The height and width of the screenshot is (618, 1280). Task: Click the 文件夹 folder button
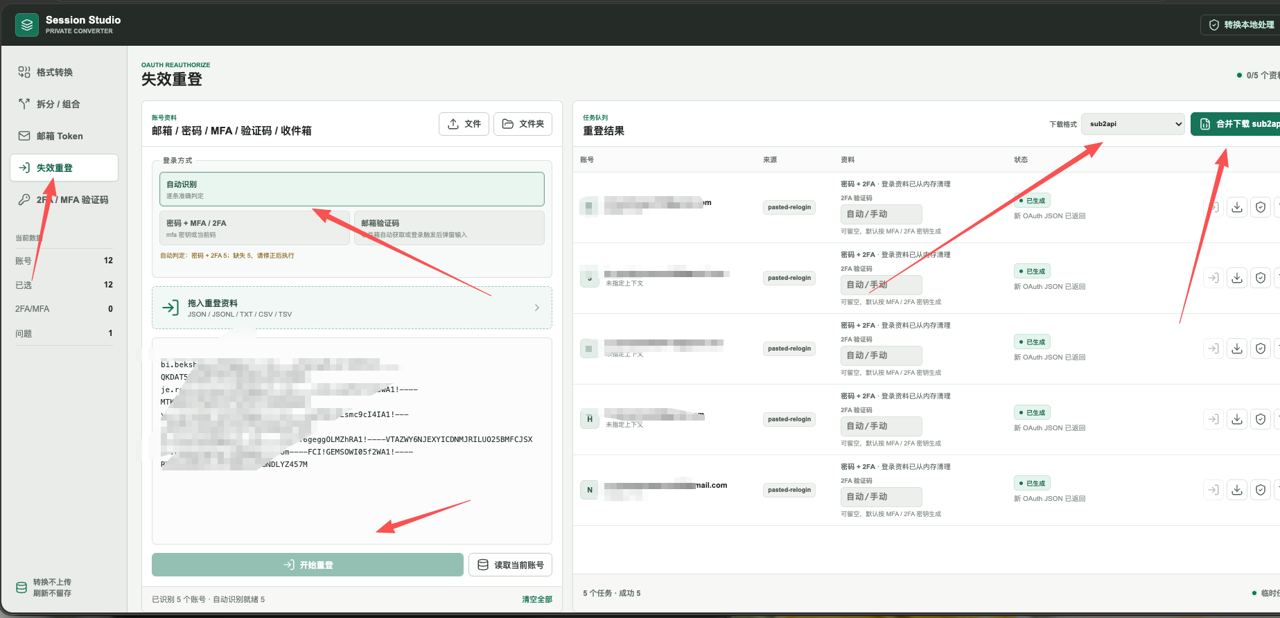tap(523, 124)
